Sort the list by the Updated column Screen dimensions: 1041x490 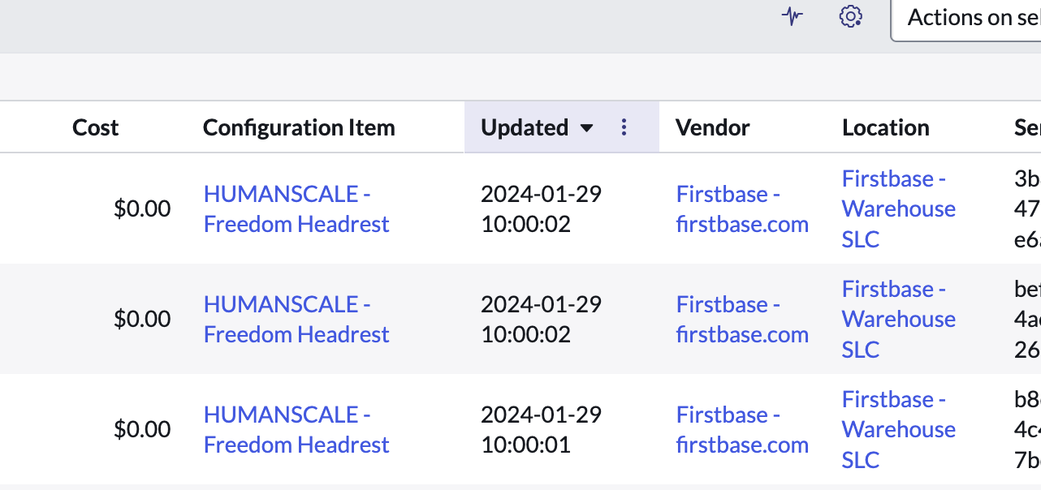[x=525, y=127]
